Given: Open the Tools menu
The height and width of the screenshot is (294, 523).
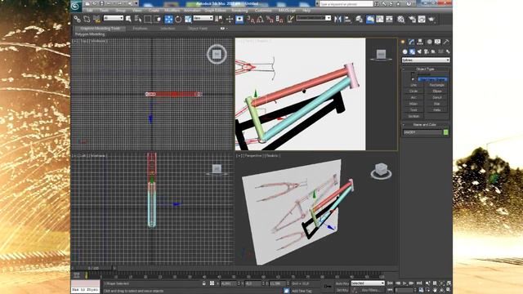Looking at the screenshot, I should [104, 11].
